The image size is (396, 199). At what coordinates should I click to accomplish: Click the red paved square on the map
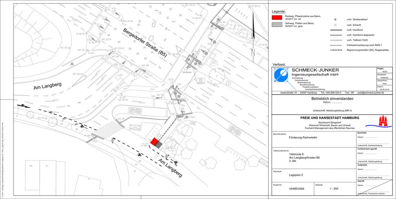[155, 142]
